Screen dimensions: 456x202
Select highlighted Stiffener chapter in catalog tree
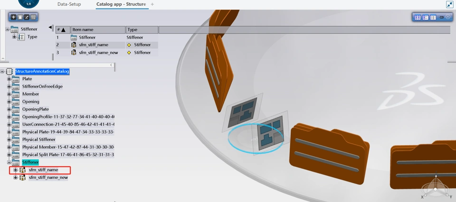coord(30,162)
